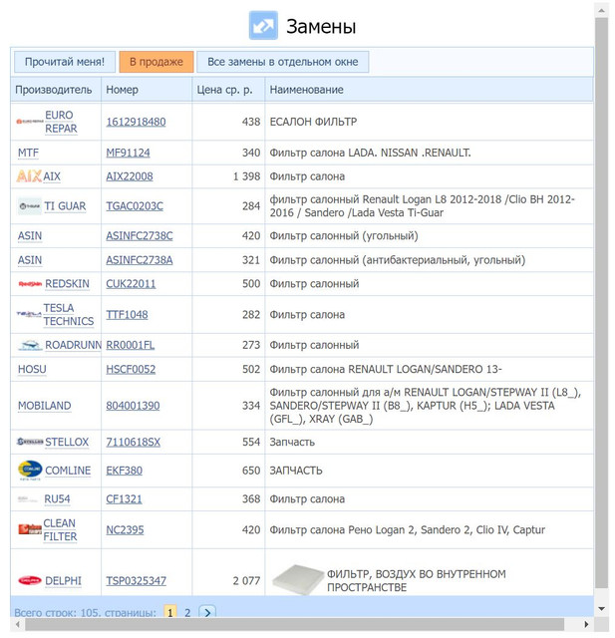The image size is (615, 638).
Task: Select the В продаже tab
Action: tap(156, 62)
